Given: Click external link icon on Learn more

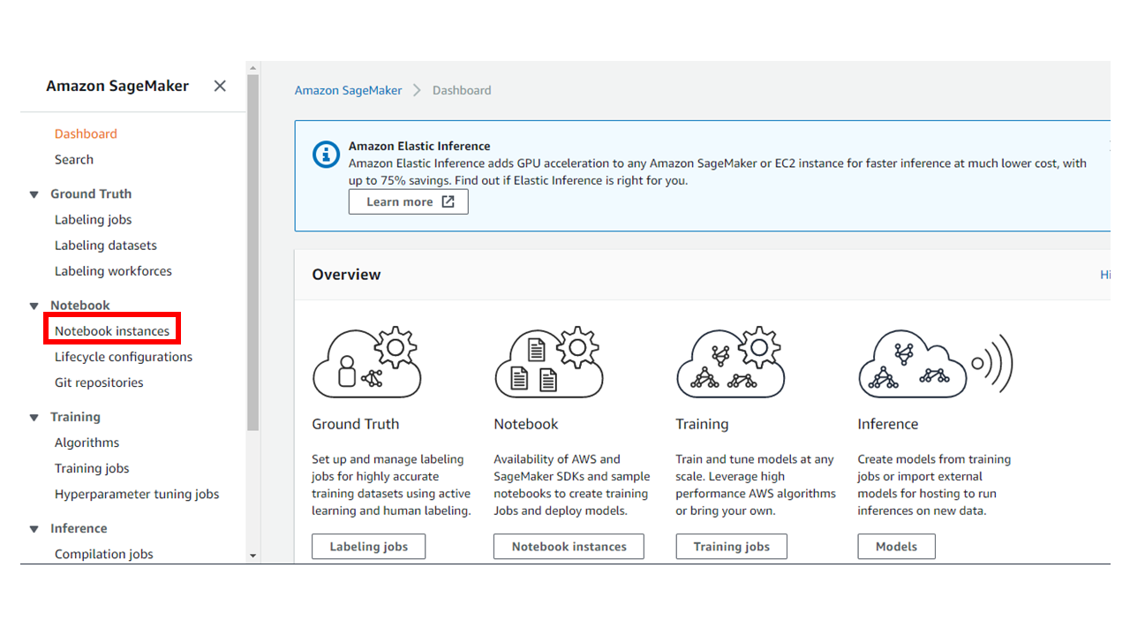Looking at the screenshot, I should click(x=448, y=201).
